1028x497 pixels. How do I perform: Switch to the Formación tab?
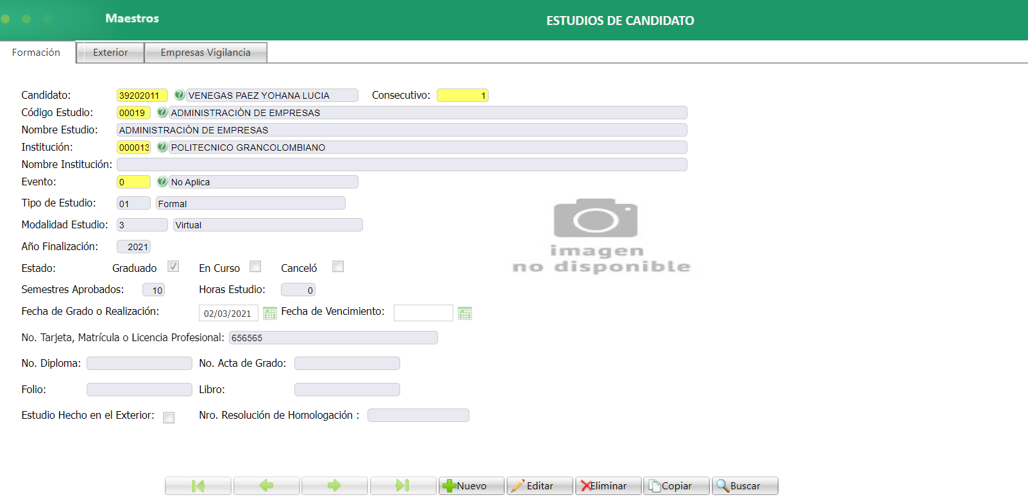[x=37, y=53]
